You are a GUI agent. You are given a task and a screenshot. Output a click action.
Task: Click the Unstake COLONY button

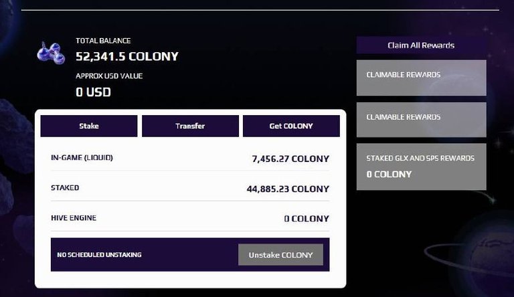coord(280,255)
